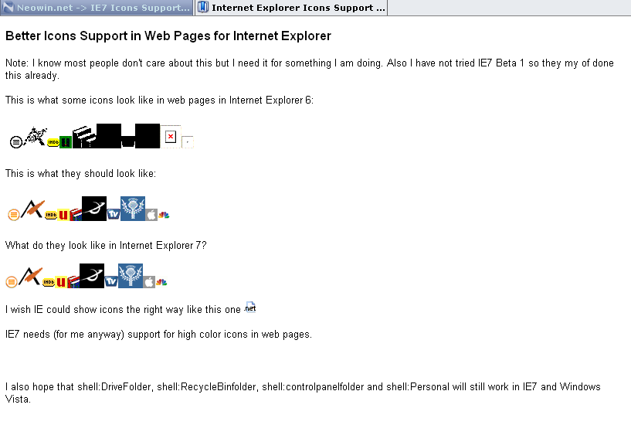The width and height of the screenshot is (631, 425).
Task: Click the text 'shell:RecycleBinfolder'
Action: tap(206, 387)
